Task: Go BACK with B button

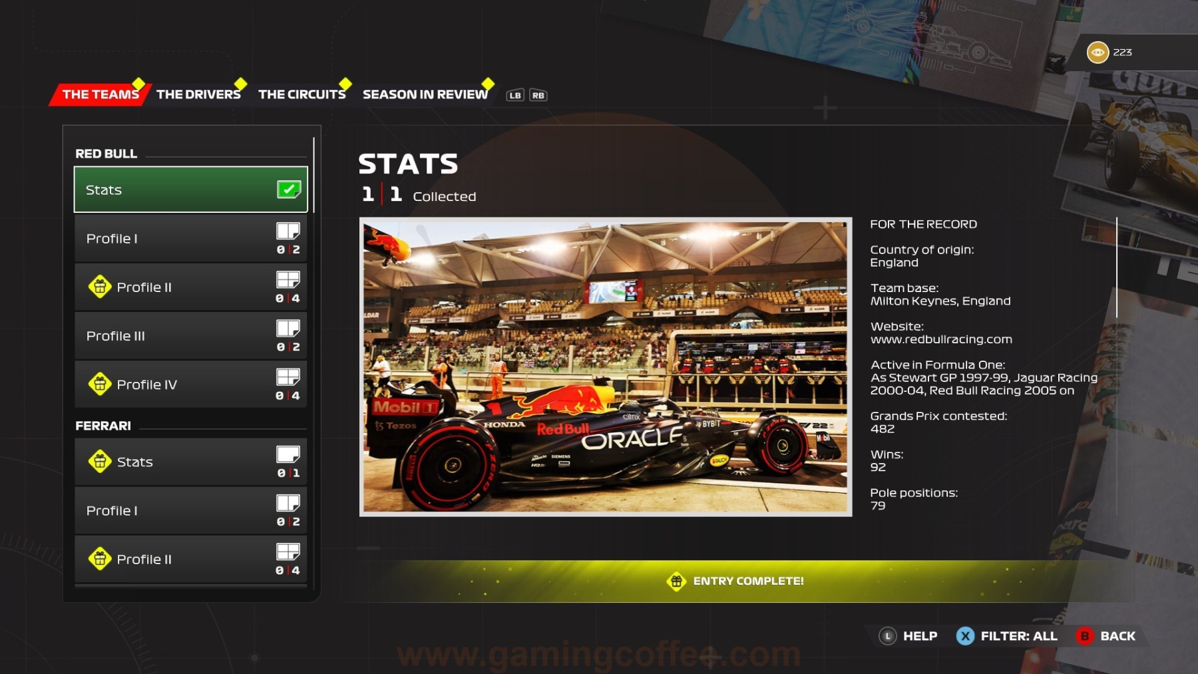Action: [1105, 636]
